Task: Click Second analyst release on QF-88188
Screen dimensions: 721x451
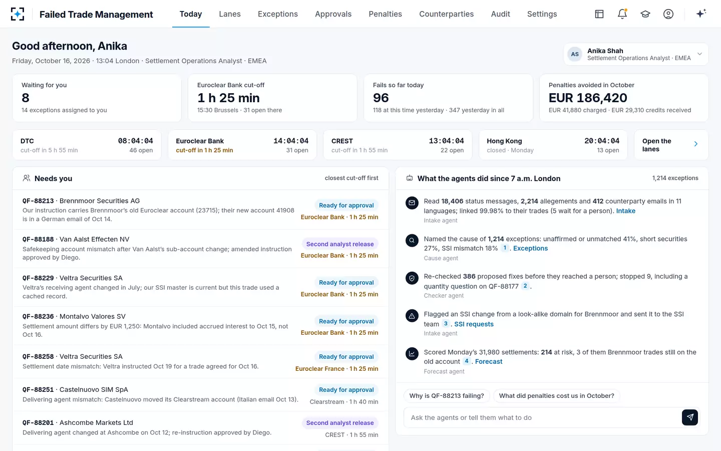Action: point(340,244)
